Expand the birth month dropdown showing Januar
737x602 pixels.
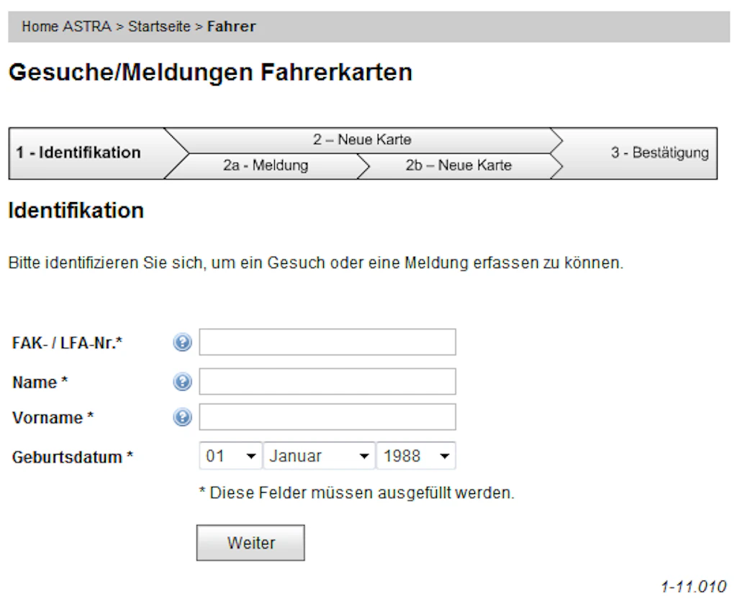(x=320, y=456)
